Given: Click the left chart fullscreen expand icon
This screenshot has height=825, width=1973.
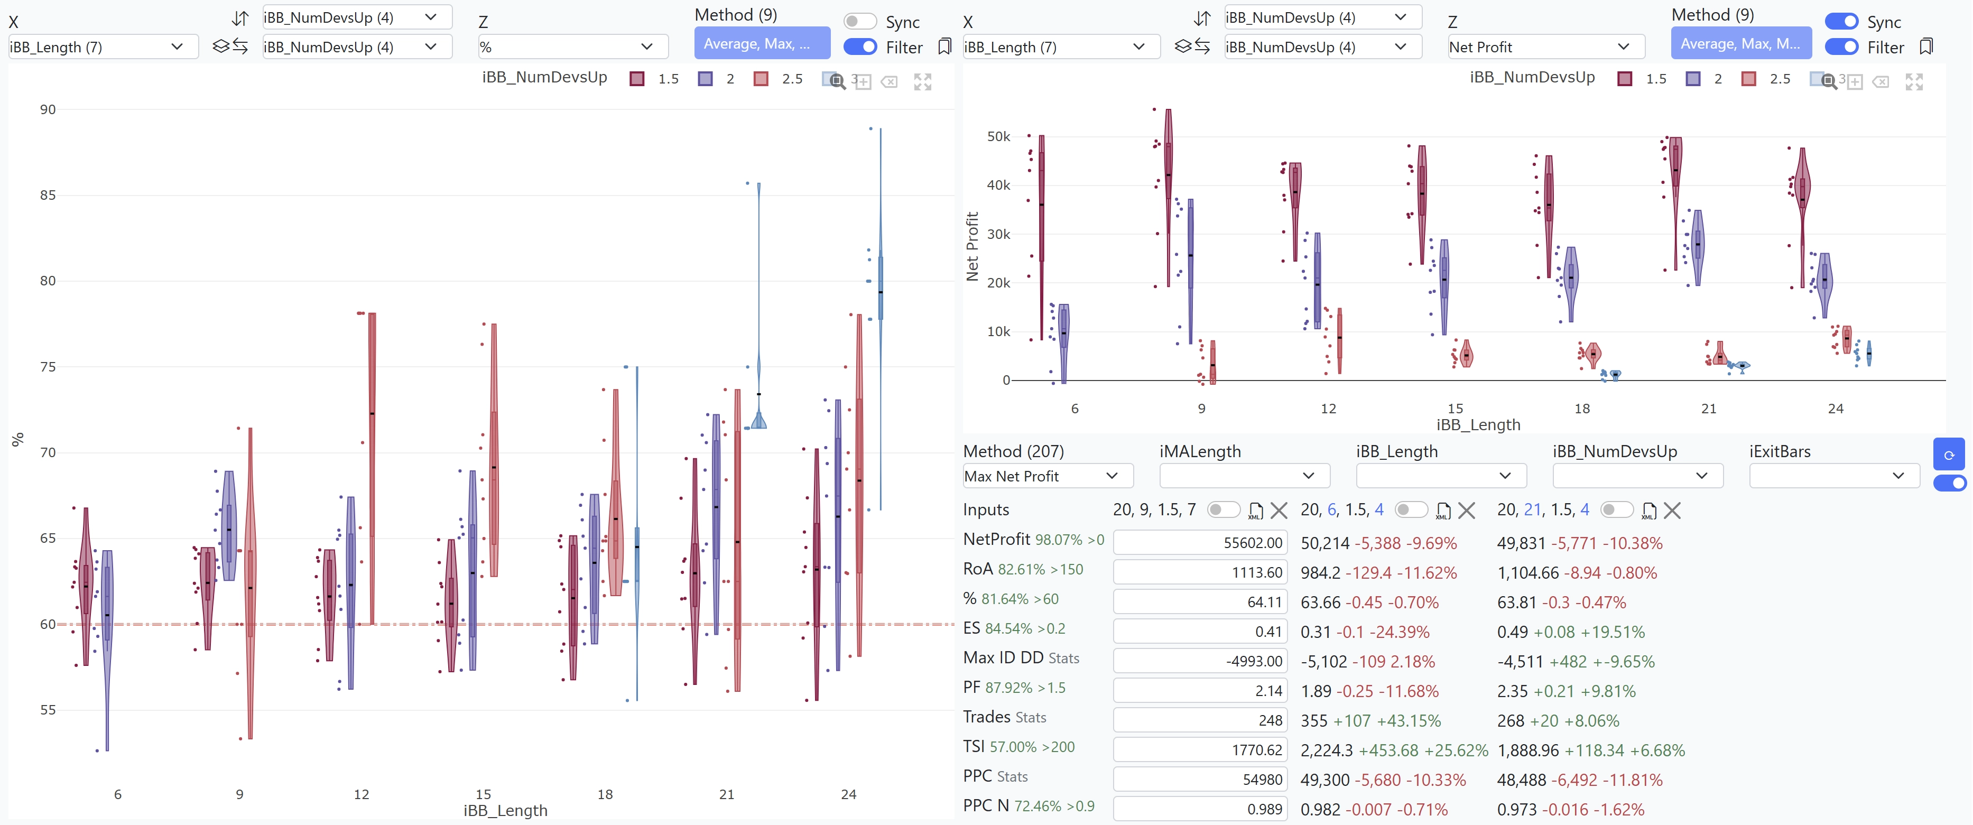Looking at the screenshot, I should click(x=922, y=82).
